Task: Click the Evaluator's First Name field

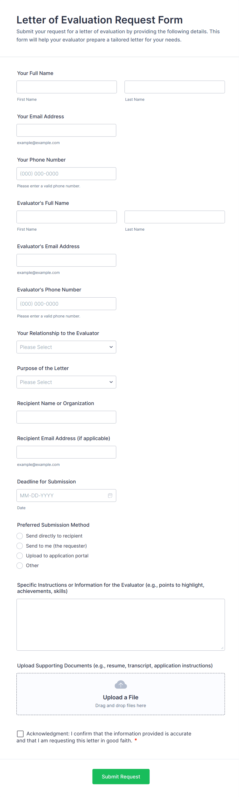Action: point(67,217)
